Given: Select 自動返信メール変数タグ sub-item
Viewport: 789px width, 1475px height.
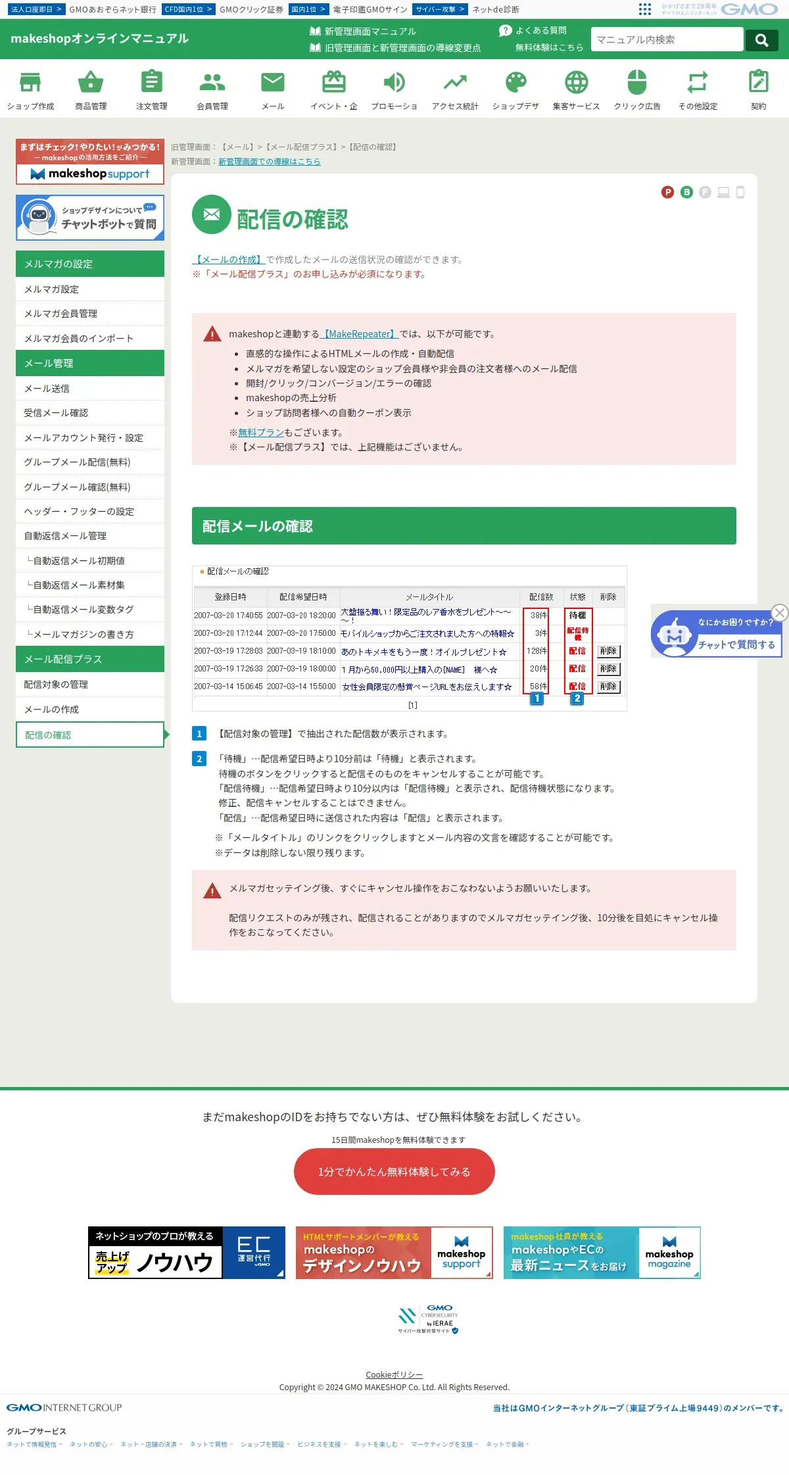Looking at the screenshot, I should pyautogui.click(x=90, y=610).
